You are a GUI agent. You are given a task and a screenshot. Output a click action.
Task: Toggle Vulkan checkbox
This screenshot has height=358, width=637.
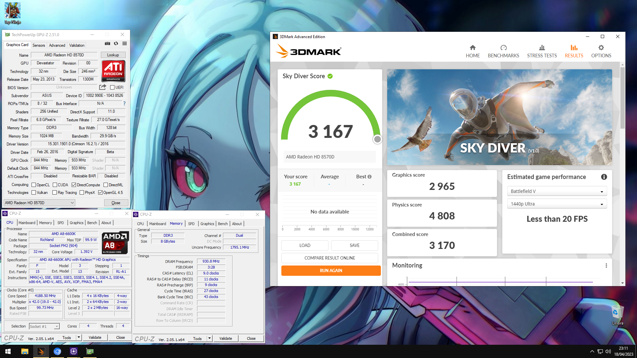click(x=34, y=193)
